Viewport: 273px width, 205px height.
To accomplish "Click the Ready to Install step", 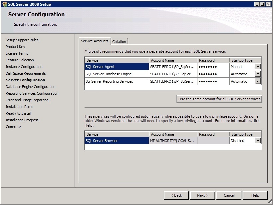I will (x=18, y=113).
